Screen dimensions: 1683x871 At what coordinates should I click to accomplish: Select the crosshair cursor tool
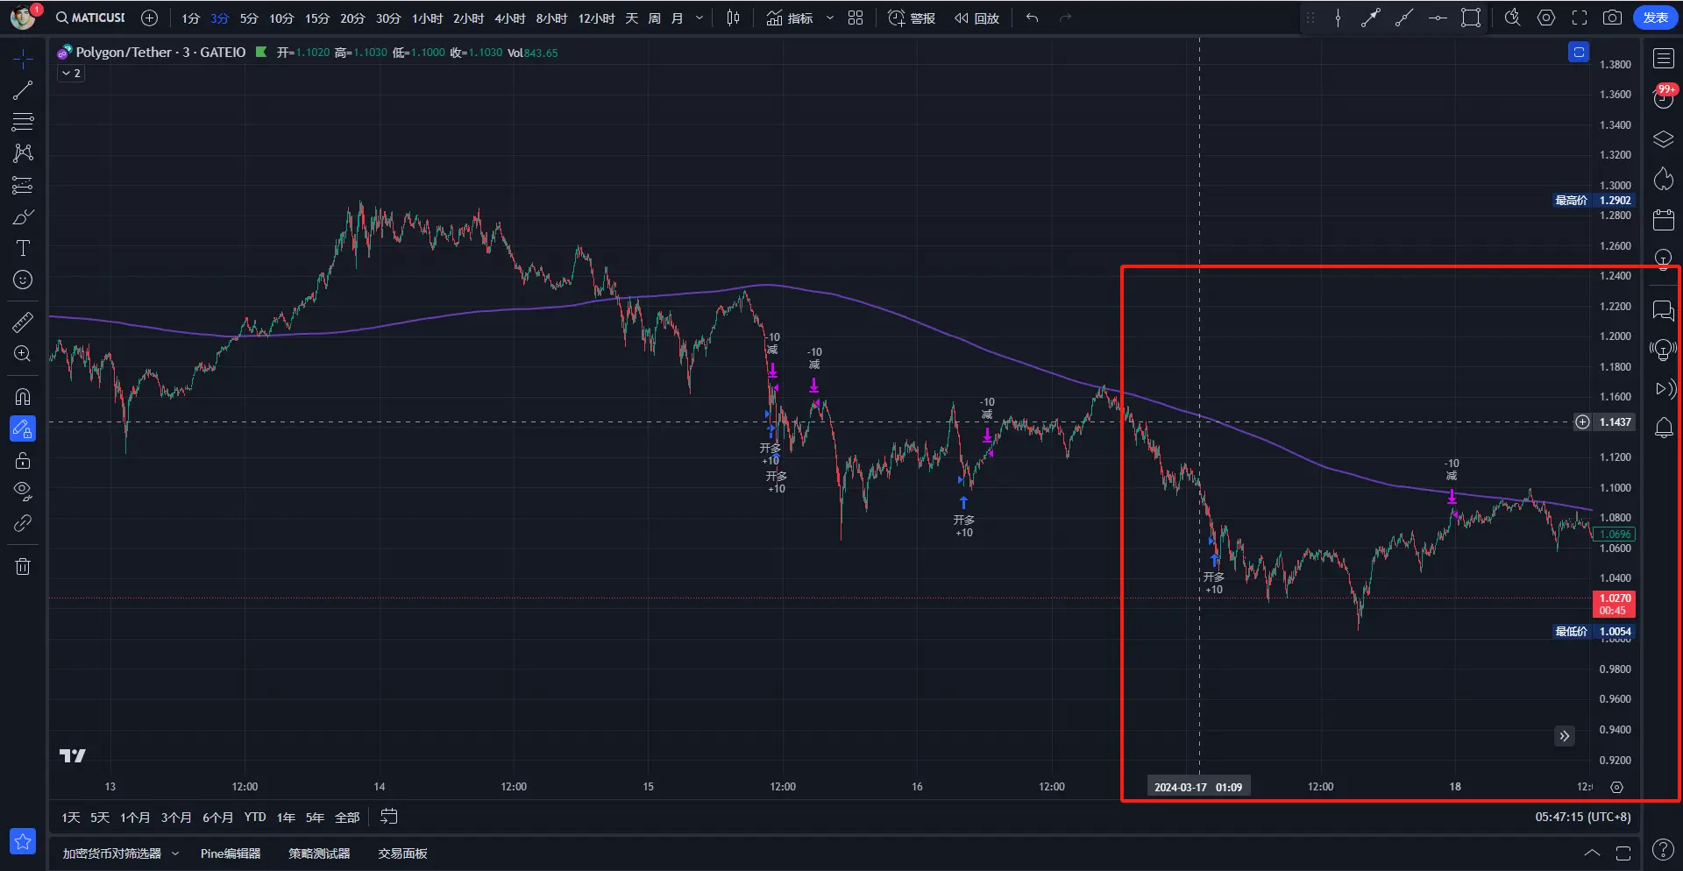coord(23,59)
